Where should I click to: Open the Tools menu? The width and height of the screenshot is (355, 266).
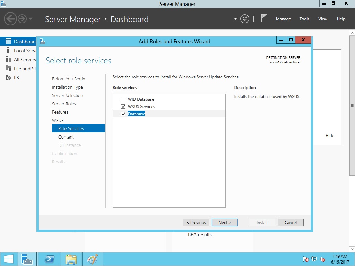coord(304,19)
